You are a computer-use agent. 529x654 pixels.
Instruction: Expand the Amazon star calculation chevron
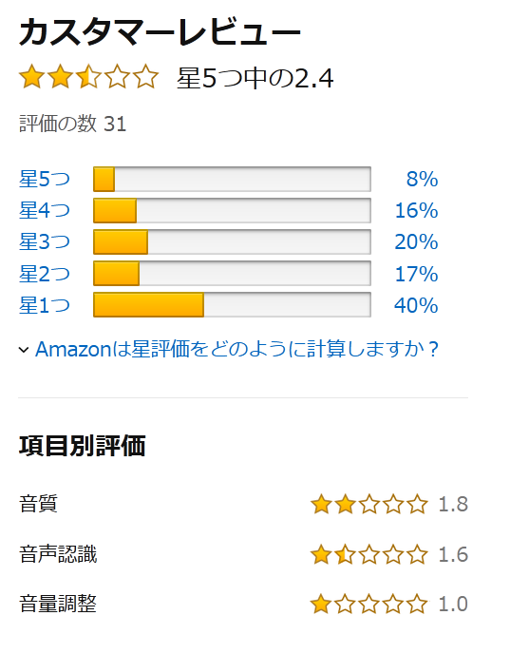pyautogui.click(x=24, y=350)
